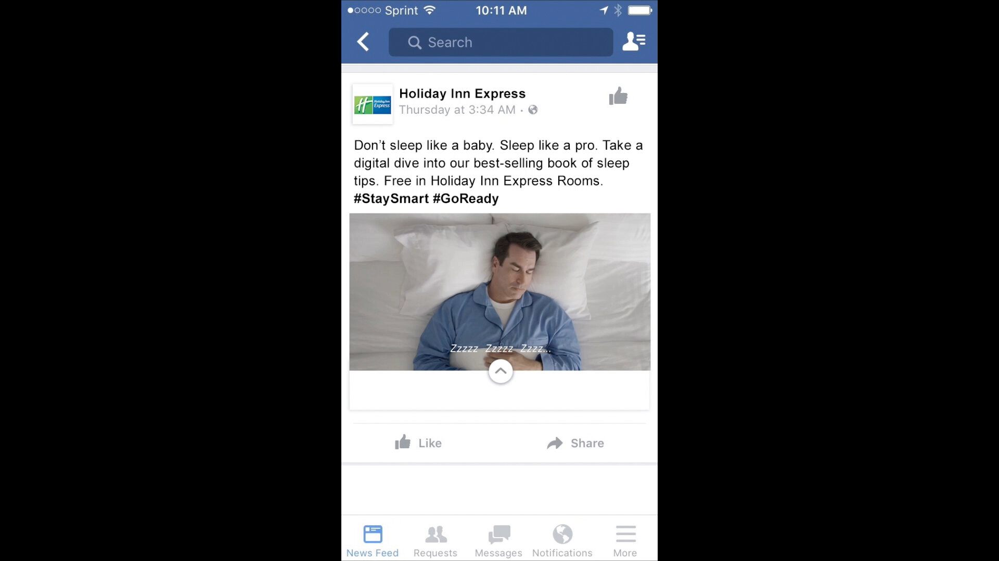Switch to the News Feed tab
This screenshot has width=999, height=561.
coord(373,540)
